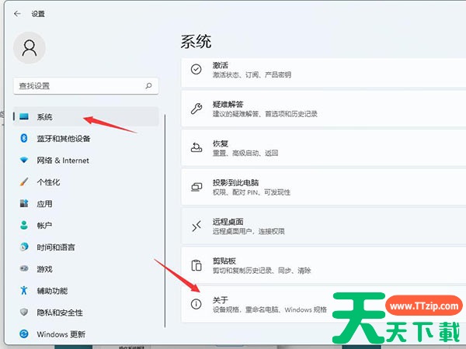Click the Windows 更新 sync arrows icon
Image resolution: width=466 pixels, height=349 pixels.
coord(24,333)
